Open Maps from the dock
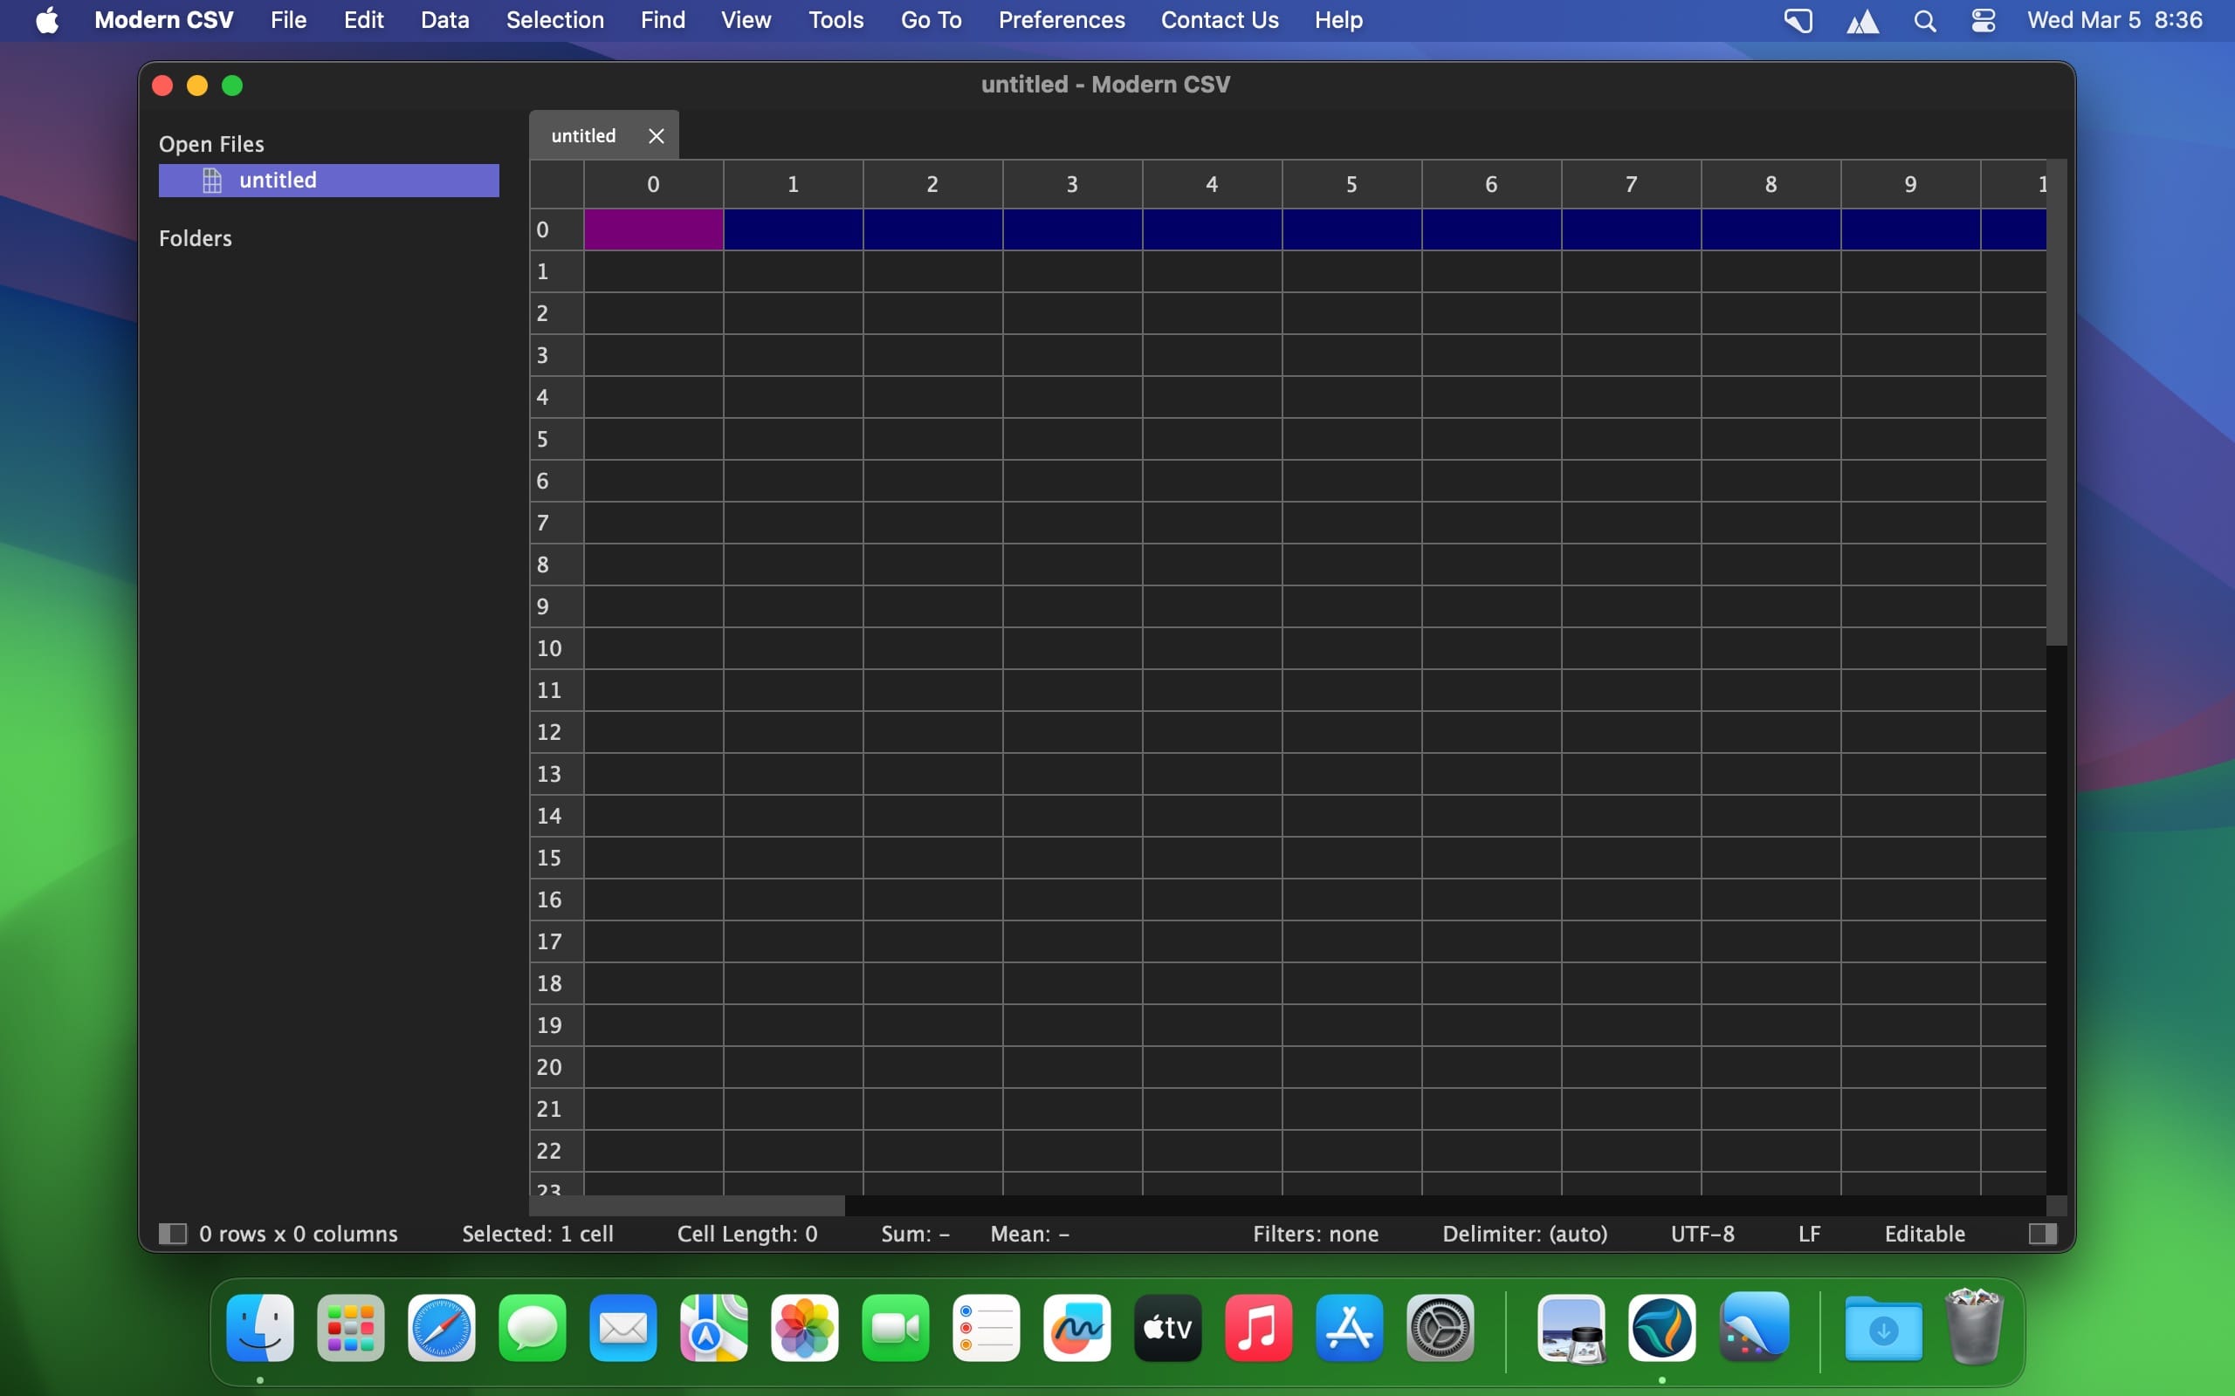 click(714, 1328)
